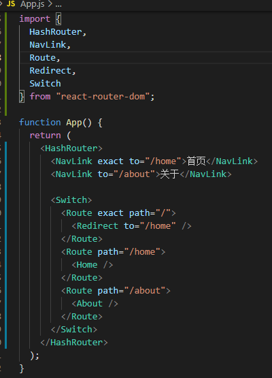The image size is (272, 378).
Task: Click the "/about" value in second NavLink
Action: coord(137,174)
